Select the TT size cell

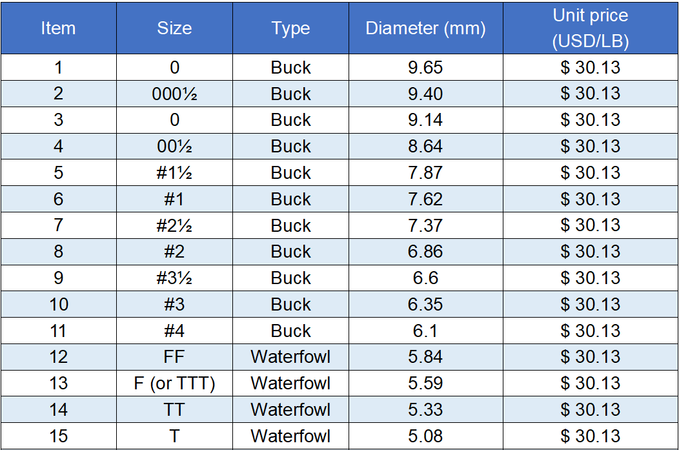(x=174, y=410)
